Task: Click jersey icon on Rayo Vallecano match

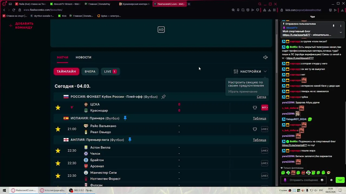Action: [x=255, y=129]
